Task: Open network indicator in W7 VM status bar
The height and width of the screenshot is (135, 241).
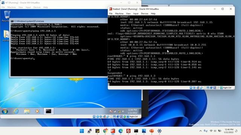Action: 104,117
